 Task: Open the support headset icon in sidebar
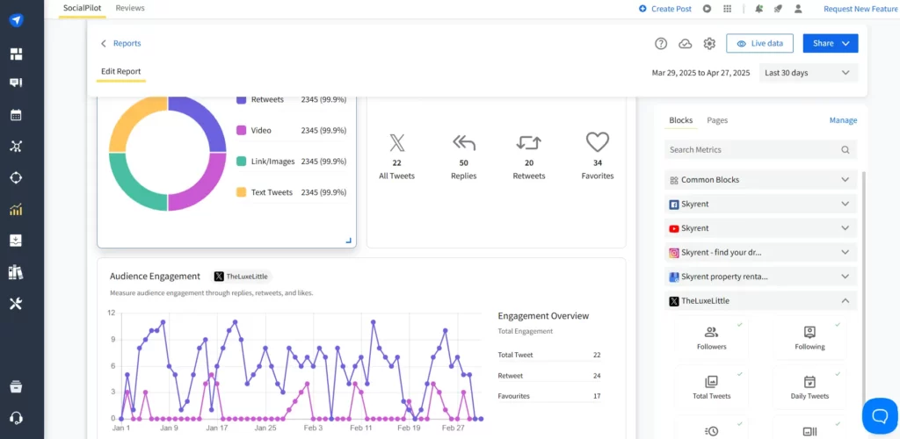[x=16, y=418]
